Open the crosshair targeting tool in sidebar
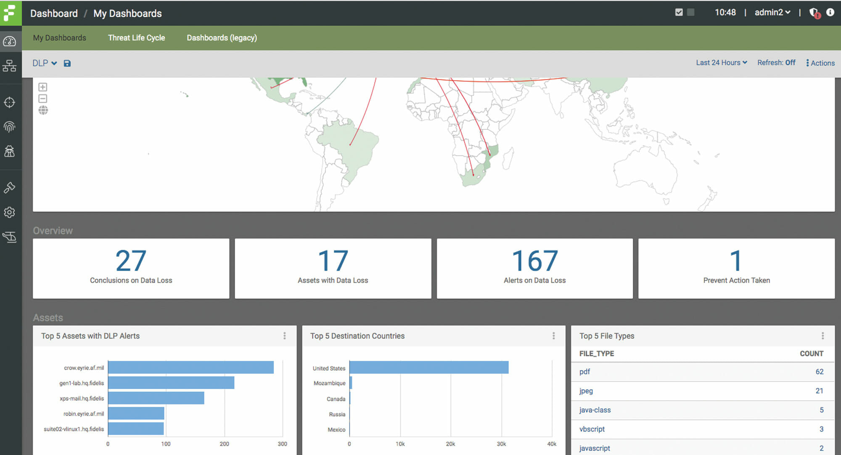This screenshot has height=455, width=841. coord(10,102)
